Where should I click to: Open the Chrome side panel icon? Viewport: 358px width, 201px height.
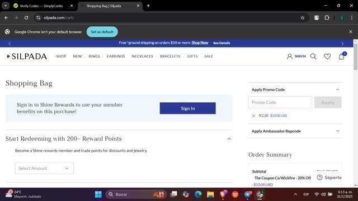click(317, 17)
